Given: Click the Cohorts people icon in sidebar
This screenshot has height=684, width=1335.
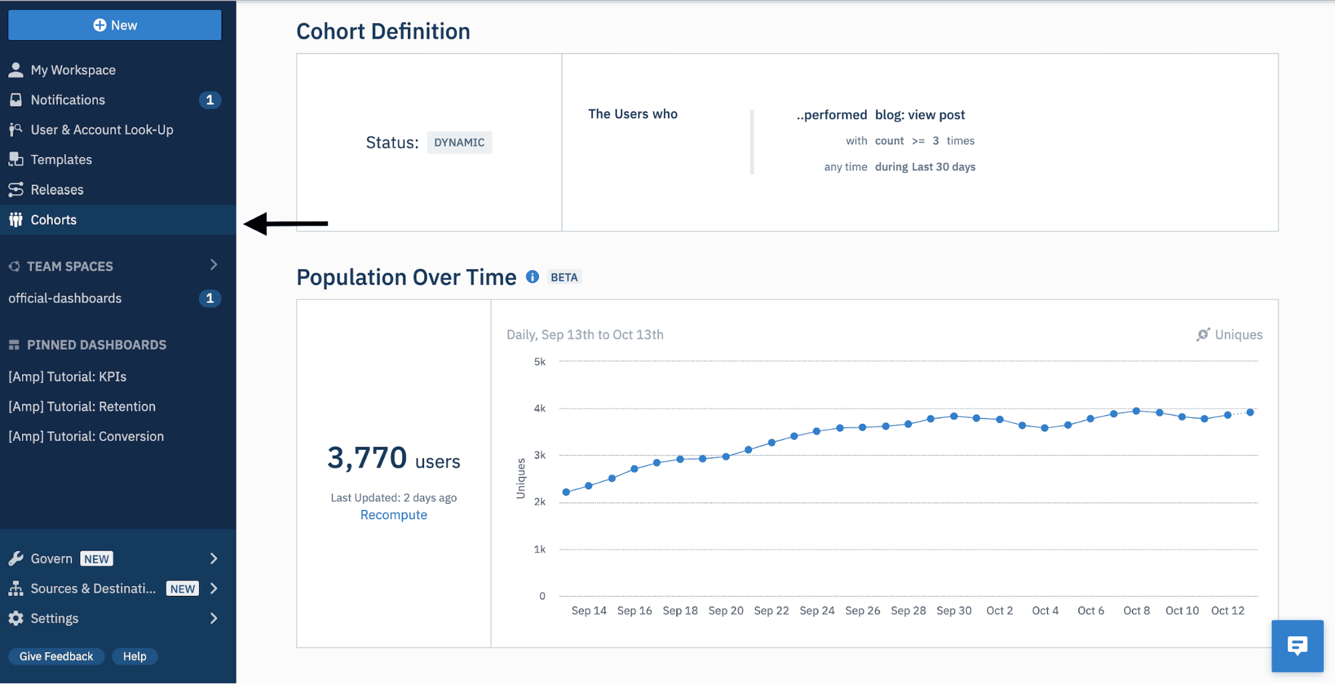Looking at the screenshot, I should (x=16, y=220).
